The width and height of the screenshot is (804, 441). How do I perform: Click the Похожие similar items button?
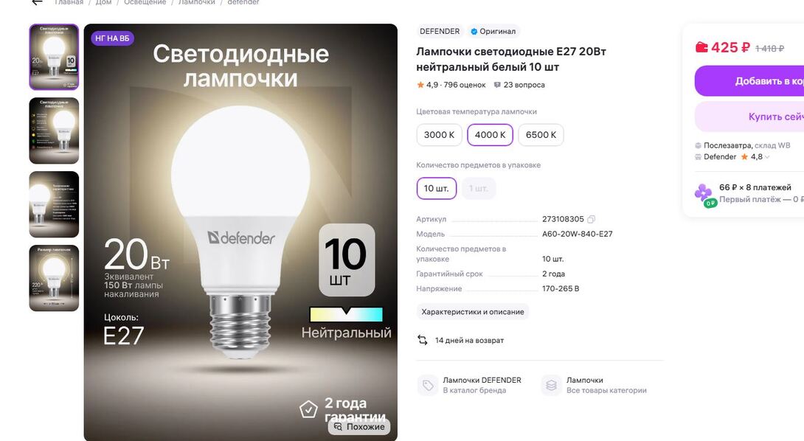click(x=359, y=427)
